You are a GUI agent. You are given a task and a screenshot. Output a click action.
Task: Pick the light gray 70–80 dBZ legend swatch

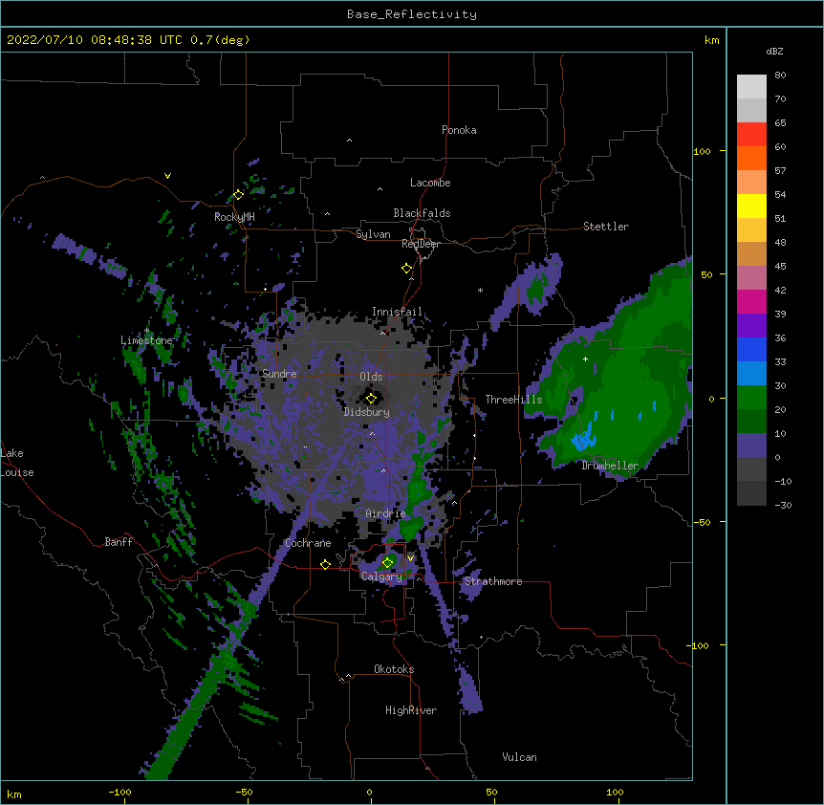751,87
